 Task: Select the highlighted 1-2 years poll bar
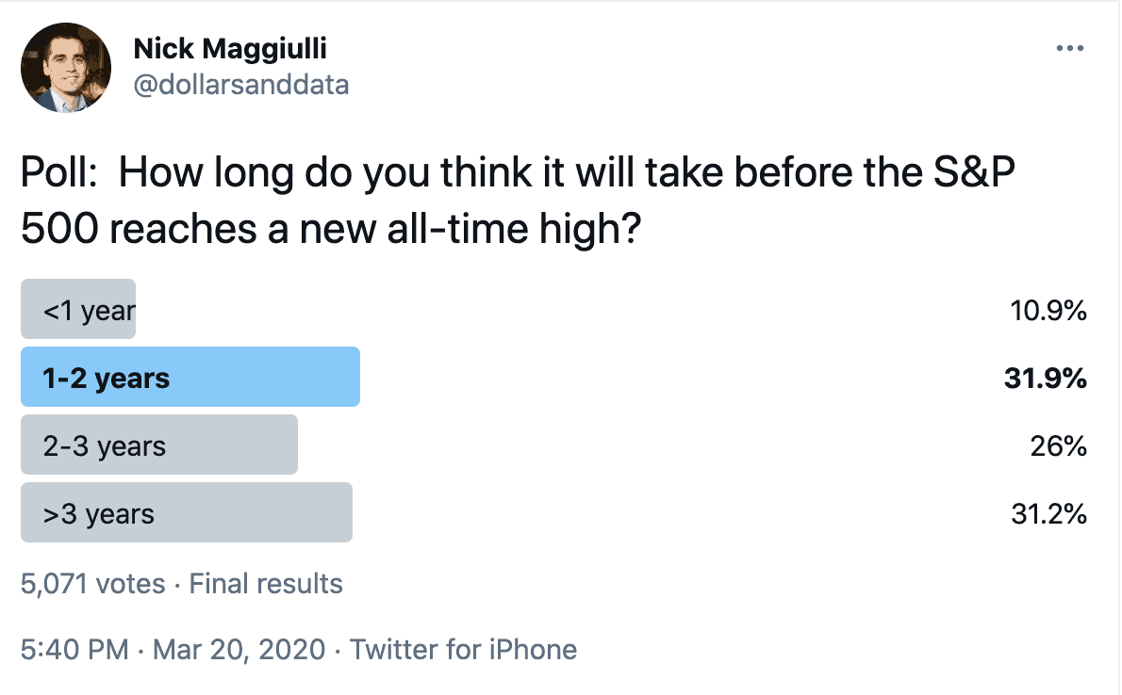[190, 377]
